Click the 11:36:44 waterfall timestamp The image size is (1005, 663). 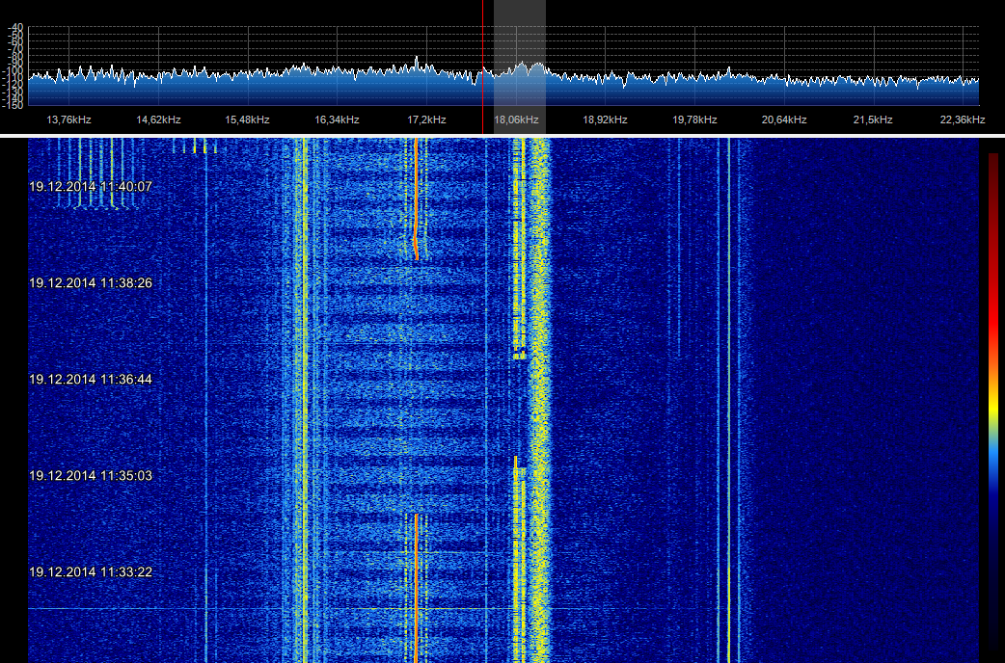[91, 380]
